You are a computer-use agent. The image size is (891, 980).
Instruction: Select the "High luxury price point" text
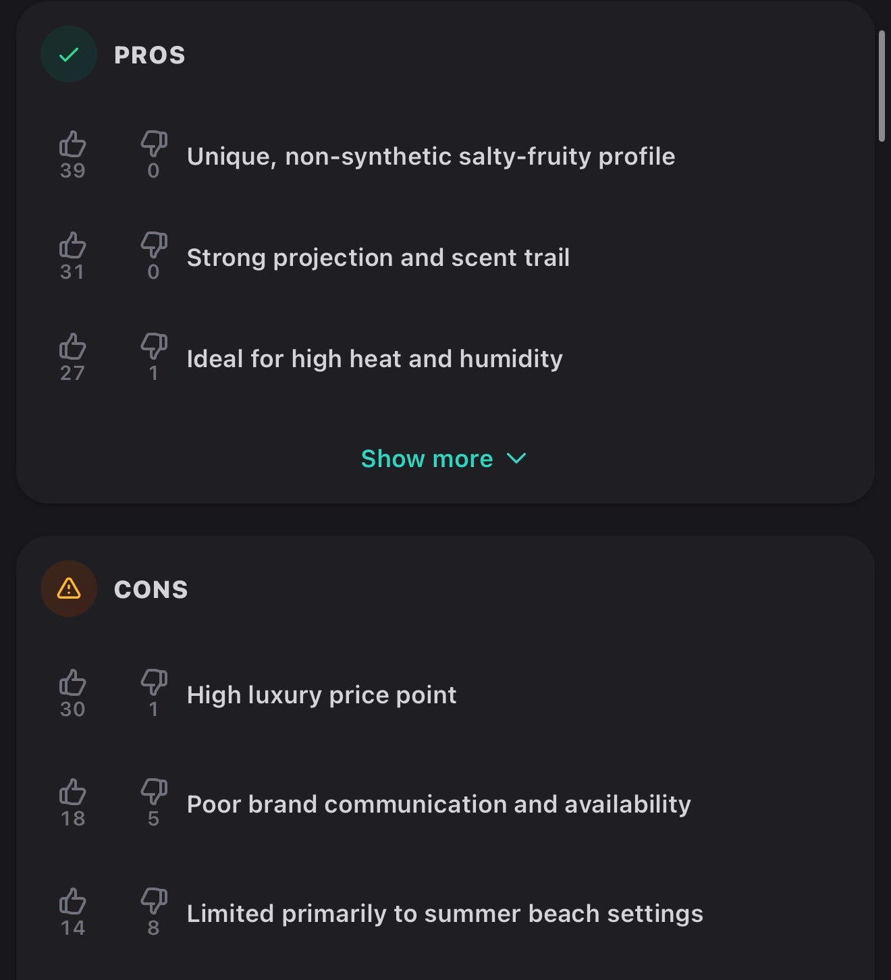tap(321, 695)
